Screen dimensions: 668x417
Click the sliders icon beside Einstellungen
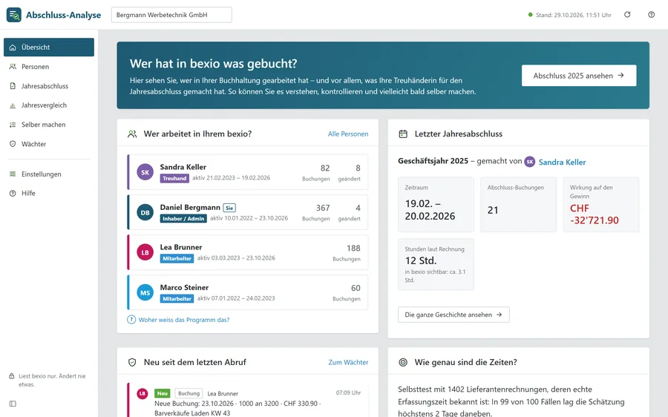point(13,174)
